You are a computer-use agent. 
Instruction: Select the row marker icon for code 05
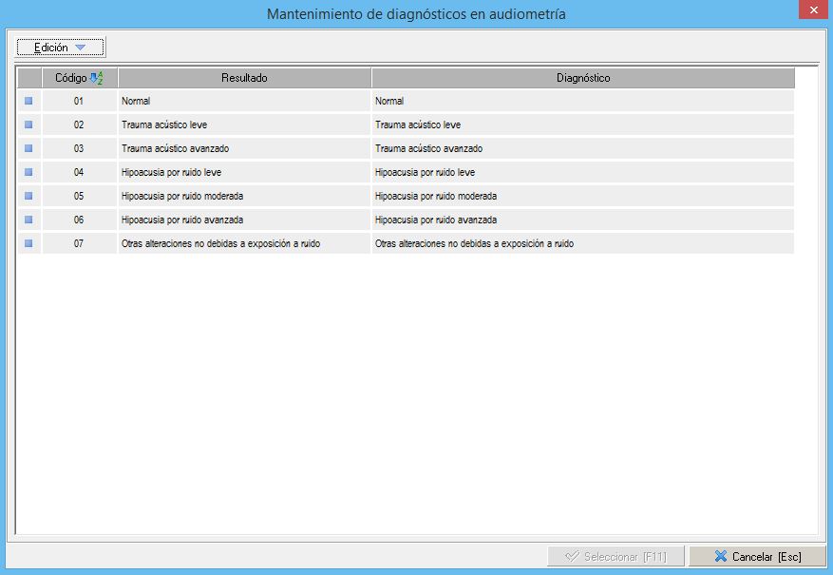point(28,196)
